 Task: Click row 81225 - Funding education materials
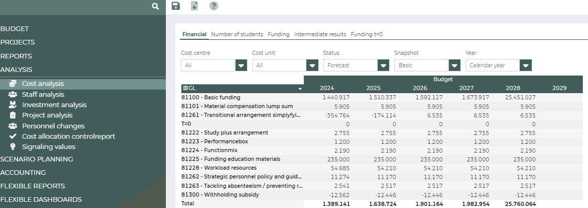click(x=230, y=159)
